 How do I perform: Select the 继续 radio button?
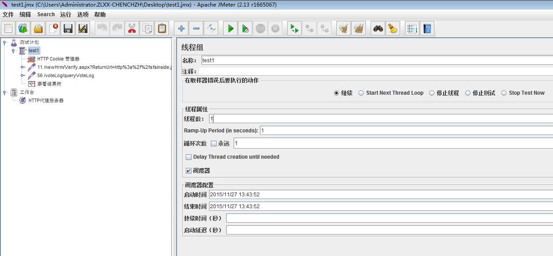click(336, 93)
